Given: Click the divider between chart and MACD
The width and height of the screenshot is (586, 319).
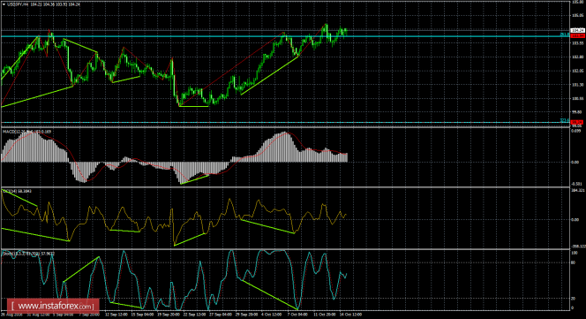Looking at the screenshot, I should pyautogui.click(x=285, y=127).
